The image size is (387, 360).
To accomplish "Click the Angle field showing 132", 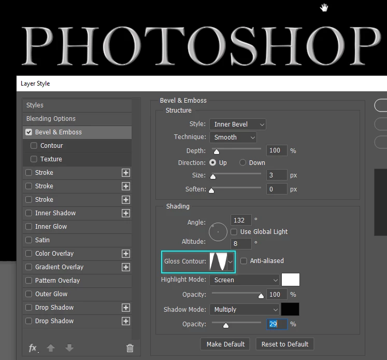I will (241, 220).
